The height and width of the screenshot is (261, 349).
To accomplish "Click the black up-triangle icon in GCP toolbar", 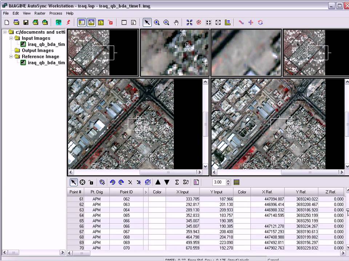I will coord(158,182).
